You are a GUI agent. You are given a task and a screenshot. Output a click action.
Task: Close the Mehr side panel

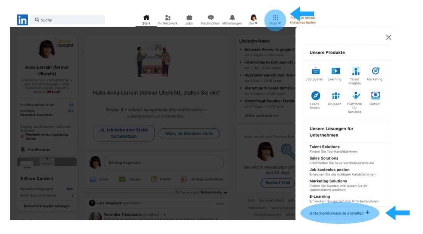388,37
